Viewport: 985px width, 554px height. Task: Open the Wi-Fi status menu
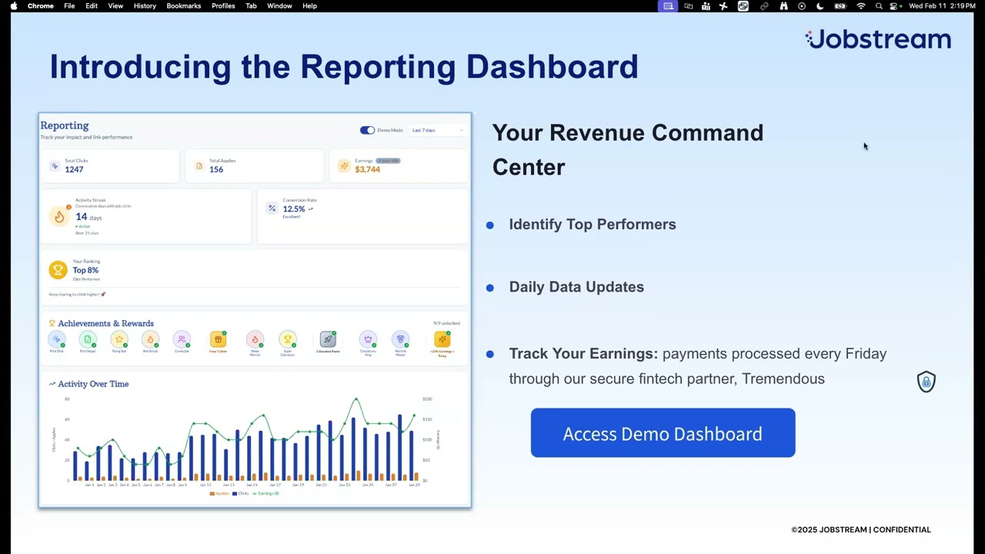tap(861, 5)
